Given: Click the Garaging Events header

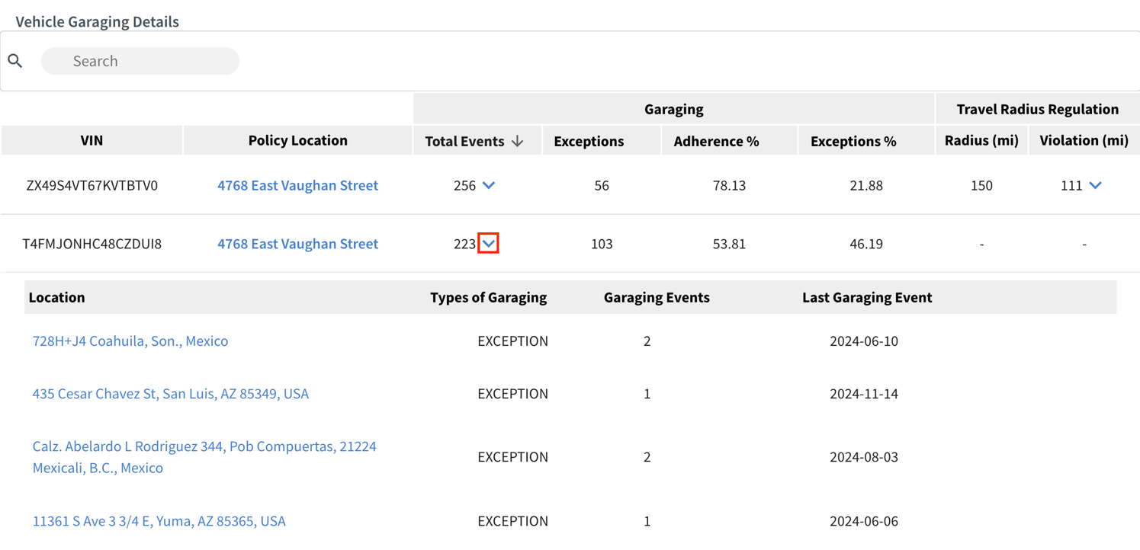Looking at the screenshot, I should tap(657, 297).
